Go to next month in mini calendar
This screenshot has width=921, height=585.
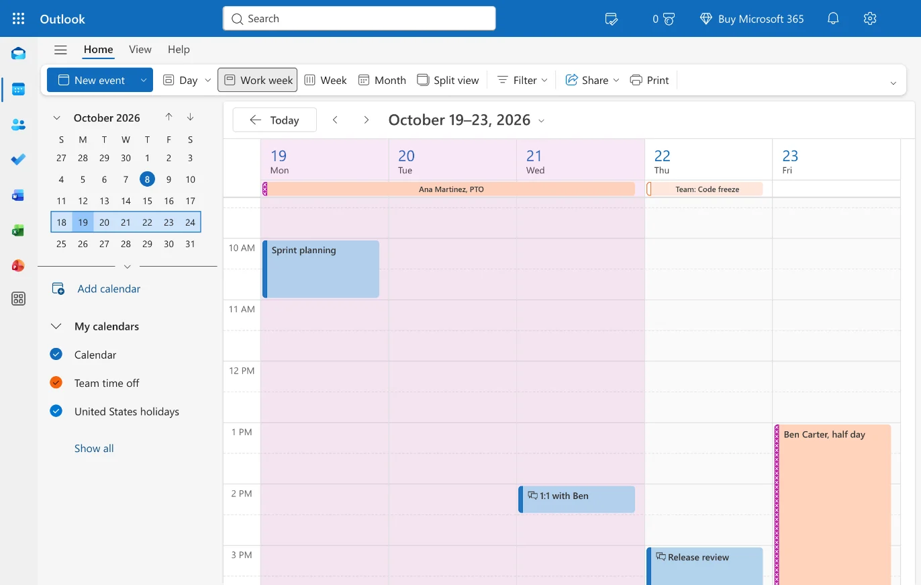[191, 117]
